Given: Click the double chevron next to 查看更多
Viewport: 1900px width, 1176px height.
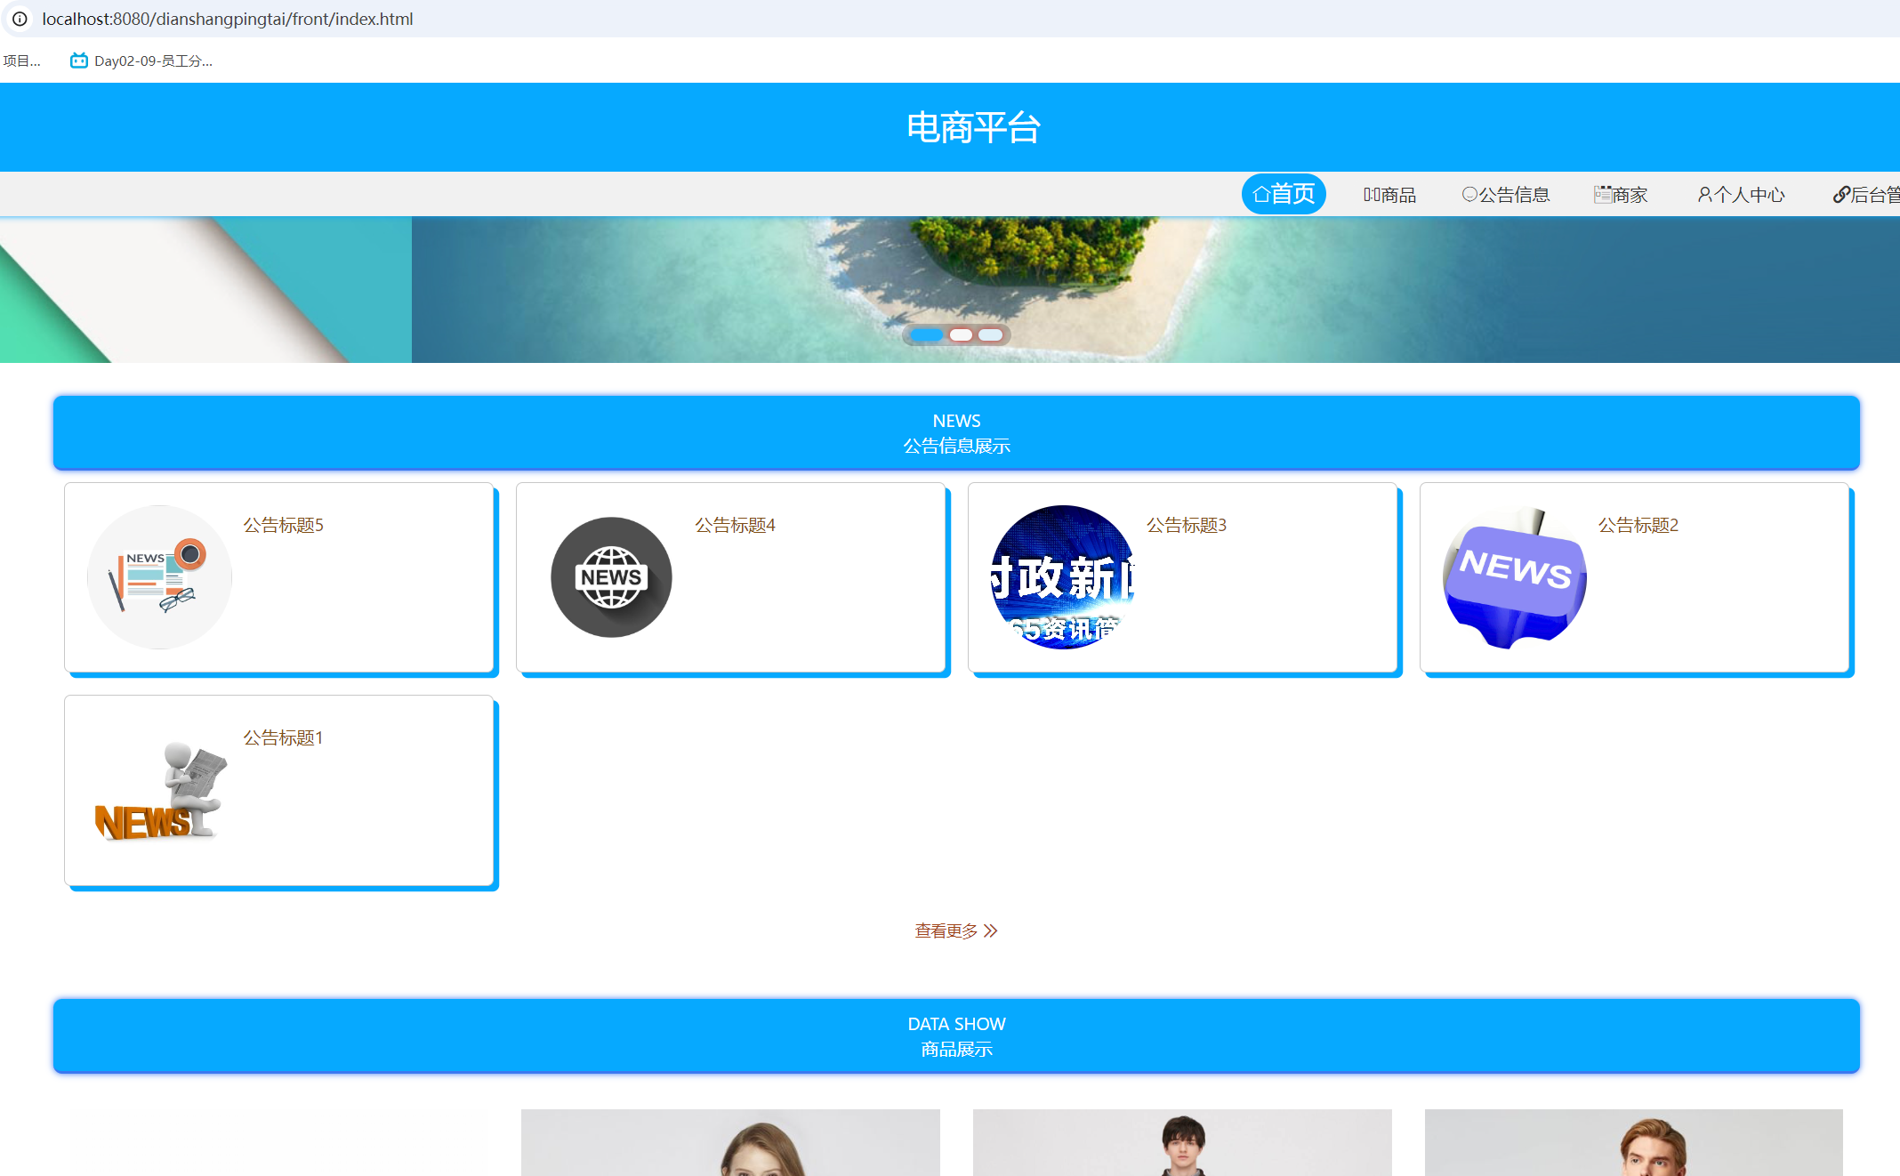Looking at the screenshot, I should pyautogui.click(x=991, y=930).
